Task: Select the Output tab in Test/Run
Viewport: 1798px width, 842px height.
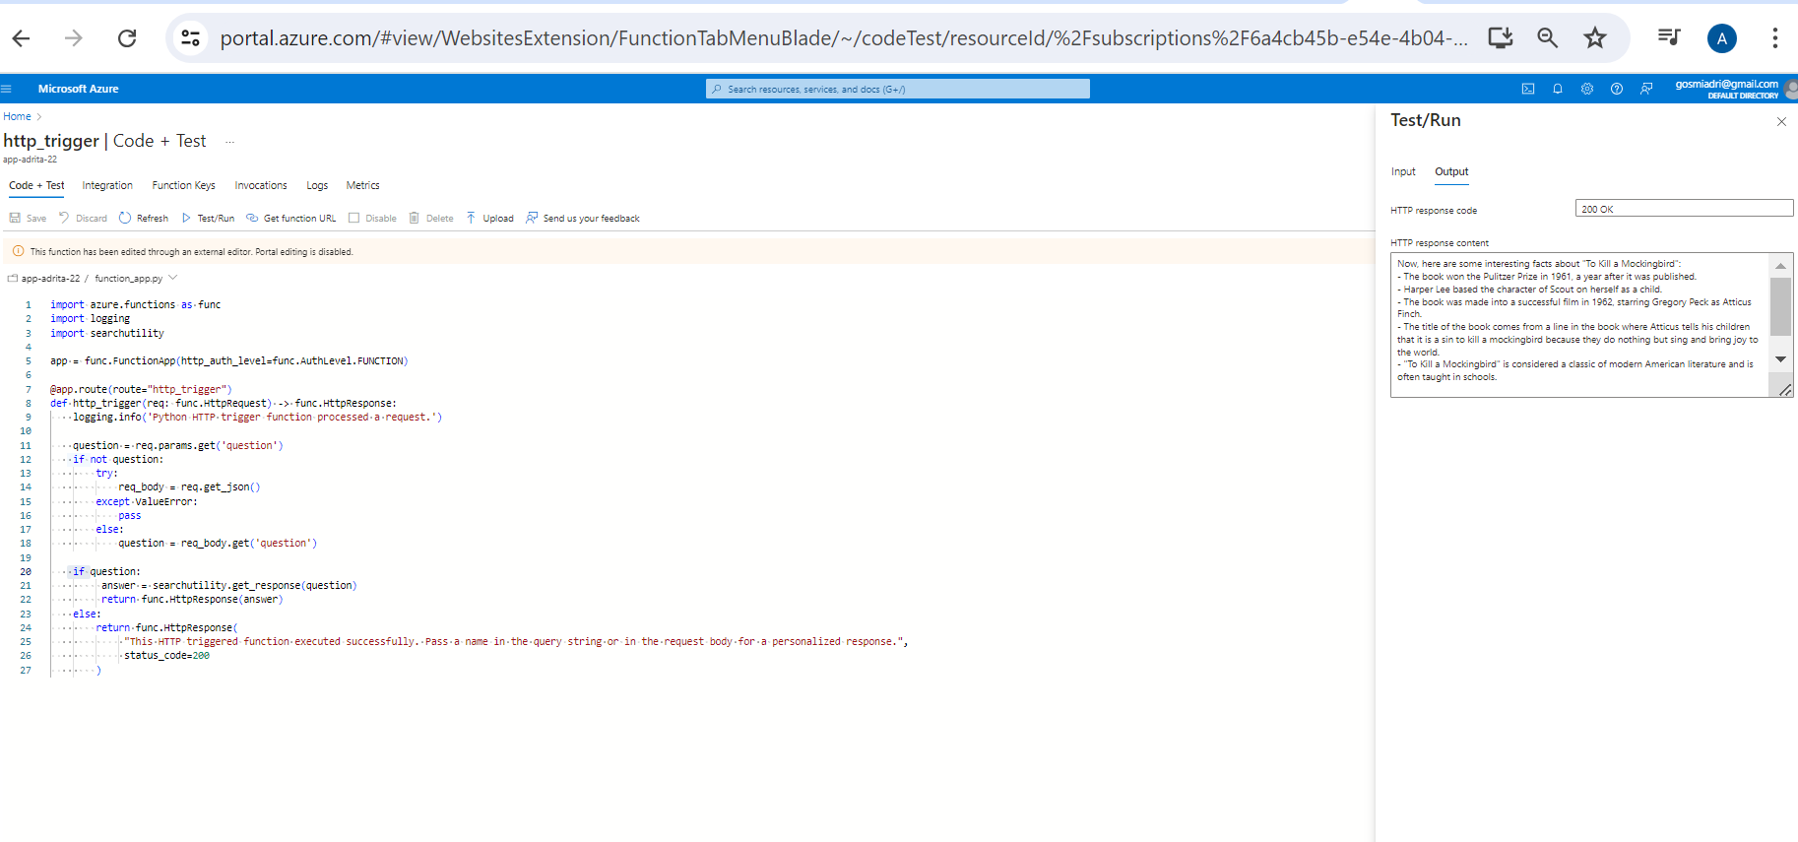Action: click(x=1451, y=171)
